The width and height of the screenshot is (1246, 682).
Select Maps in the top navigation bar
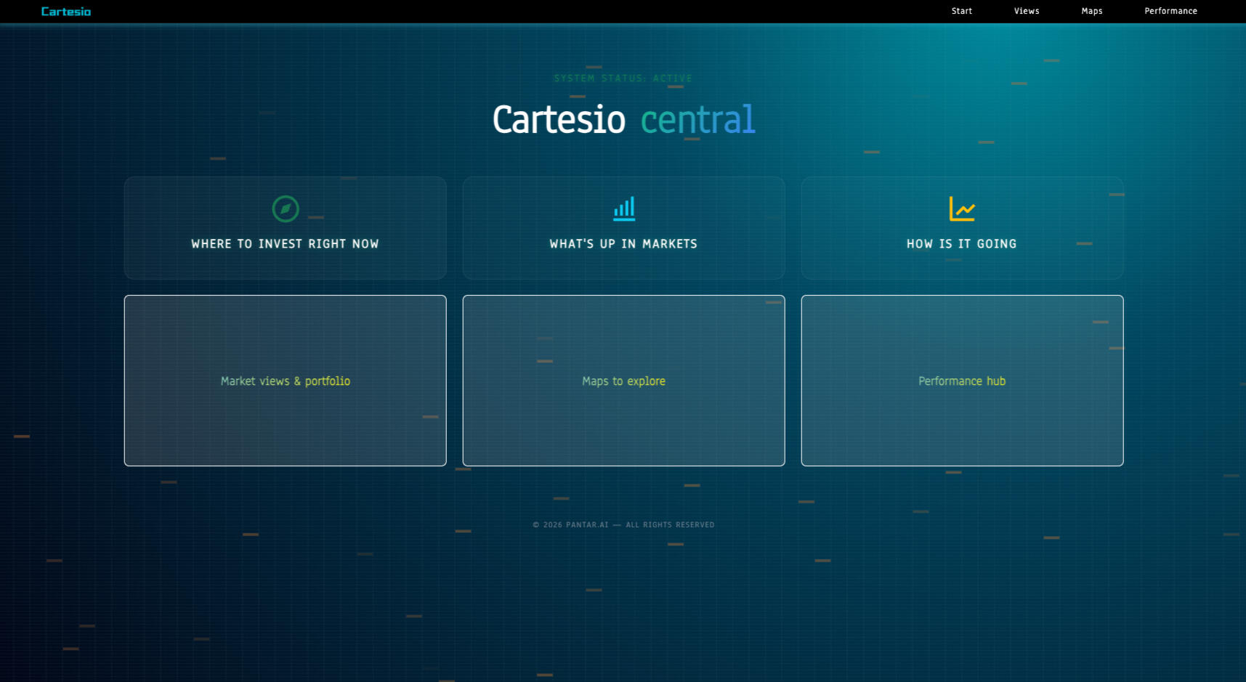point(1091,11)
